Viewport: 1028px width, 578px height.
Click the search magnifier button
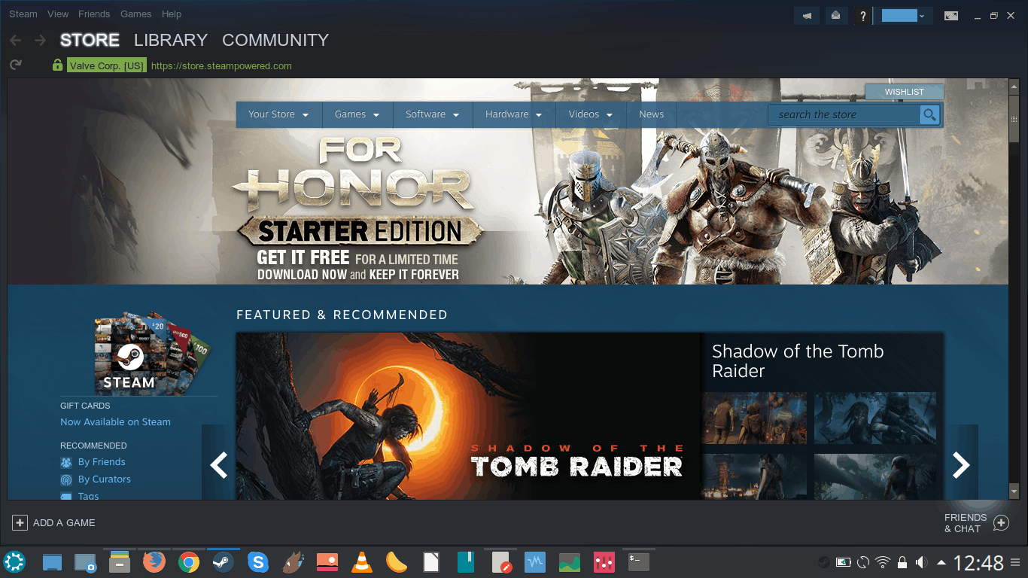(x=930, y=114)
